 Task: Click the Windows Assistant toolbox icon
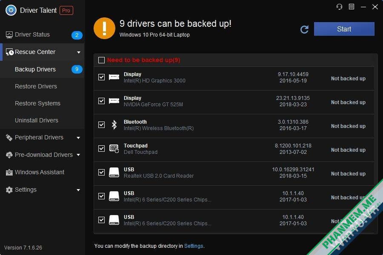9,172
